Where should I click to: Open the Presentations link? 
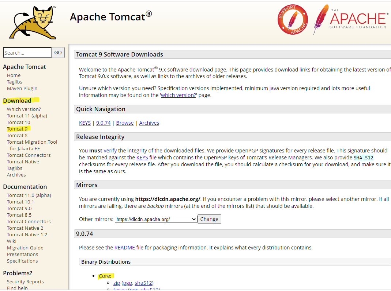point(22,254)
